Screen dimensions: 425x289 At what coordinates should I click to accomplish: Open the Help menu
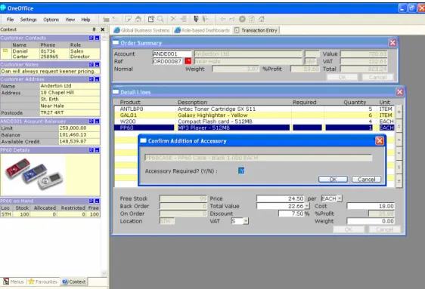click(x=85, y=20)
